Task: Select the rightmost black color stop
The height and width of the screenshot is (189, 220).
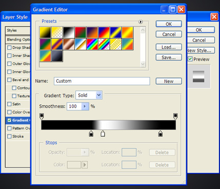Action: (160, 134)
